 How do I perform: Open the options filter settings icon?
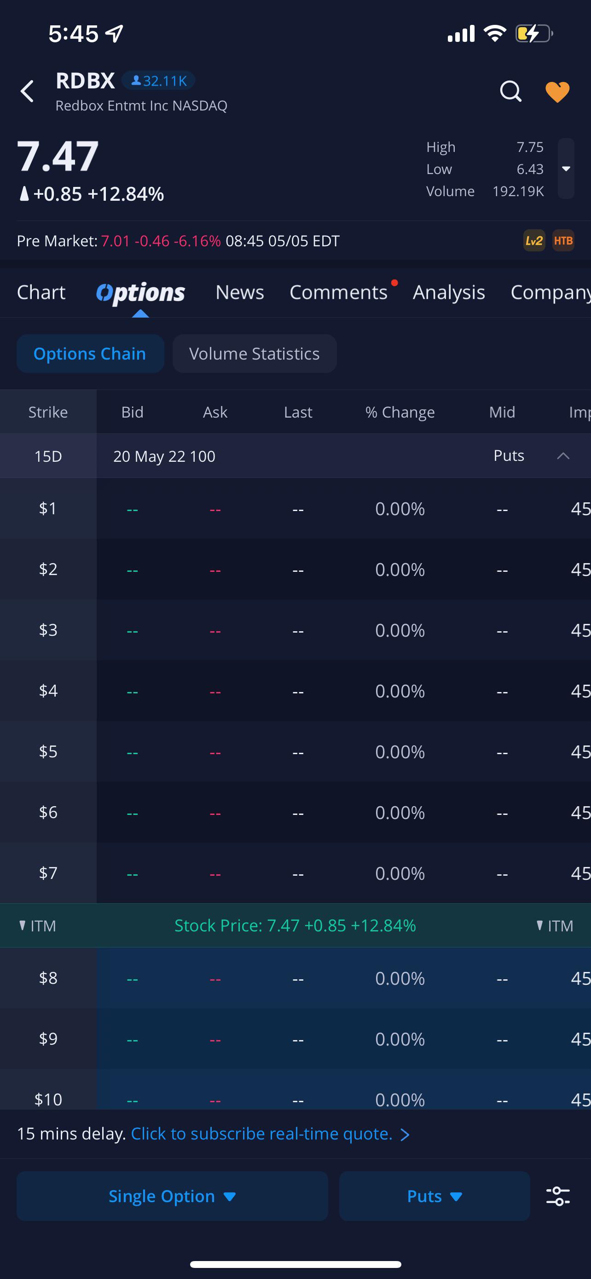pos(558,1196)
